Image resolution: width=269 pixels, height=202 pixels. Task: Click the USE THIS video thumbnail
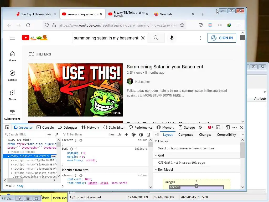point(75,90)
